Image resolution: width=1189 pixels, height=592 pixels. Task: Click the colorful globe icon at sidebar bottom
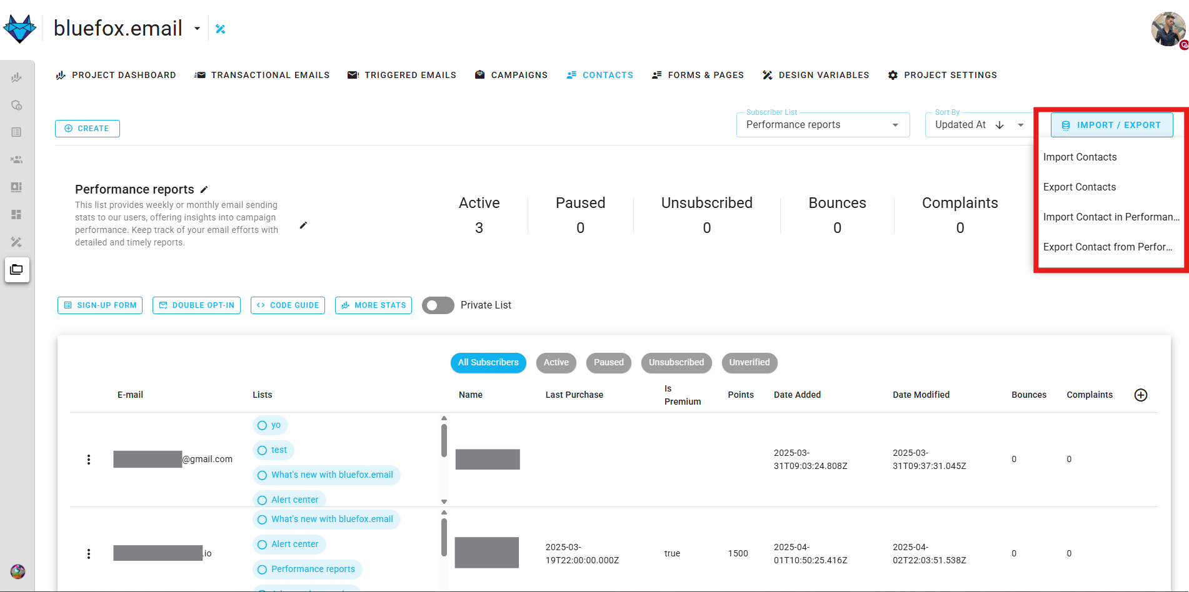click(18, 571)
